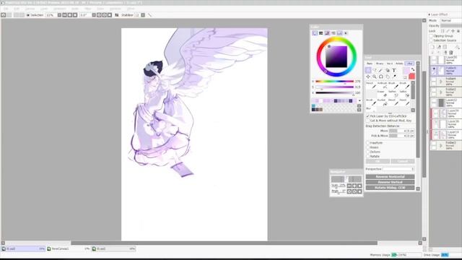Image resolution: width=462 pixels, height=260 pixels.
Task: Click the horizontal flip view toolbar icon
Action: [117, 15]
